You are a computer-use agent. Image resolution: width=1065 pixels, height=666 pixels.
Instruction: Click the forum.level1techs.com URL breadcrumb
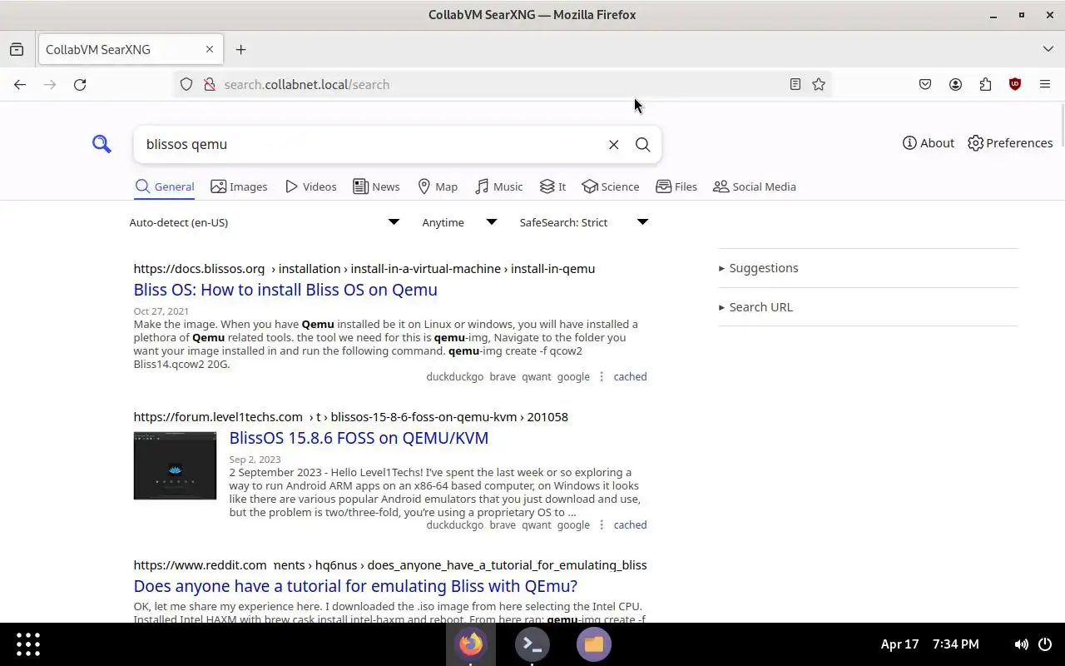350,417
